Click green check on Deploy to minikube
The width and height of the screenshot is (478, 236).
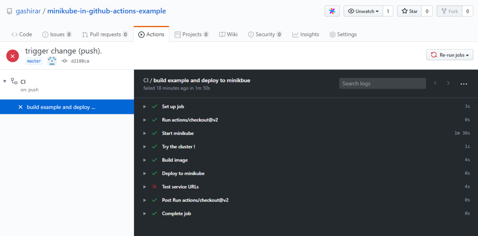(x=155, y=173)
